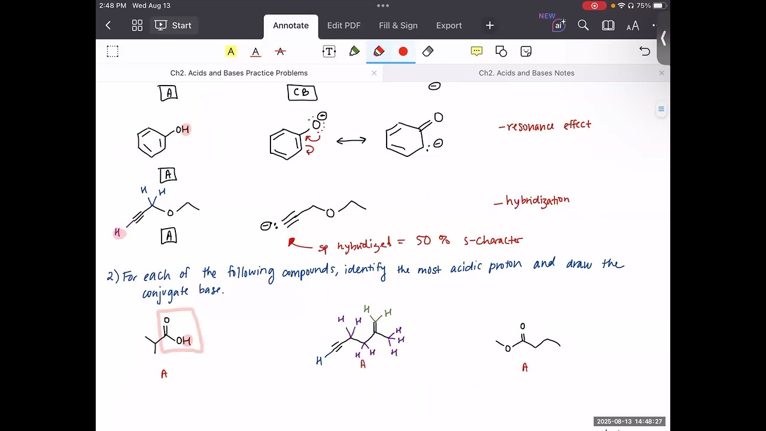
Task: Select the underline text tool
Action: click(256, 51)
